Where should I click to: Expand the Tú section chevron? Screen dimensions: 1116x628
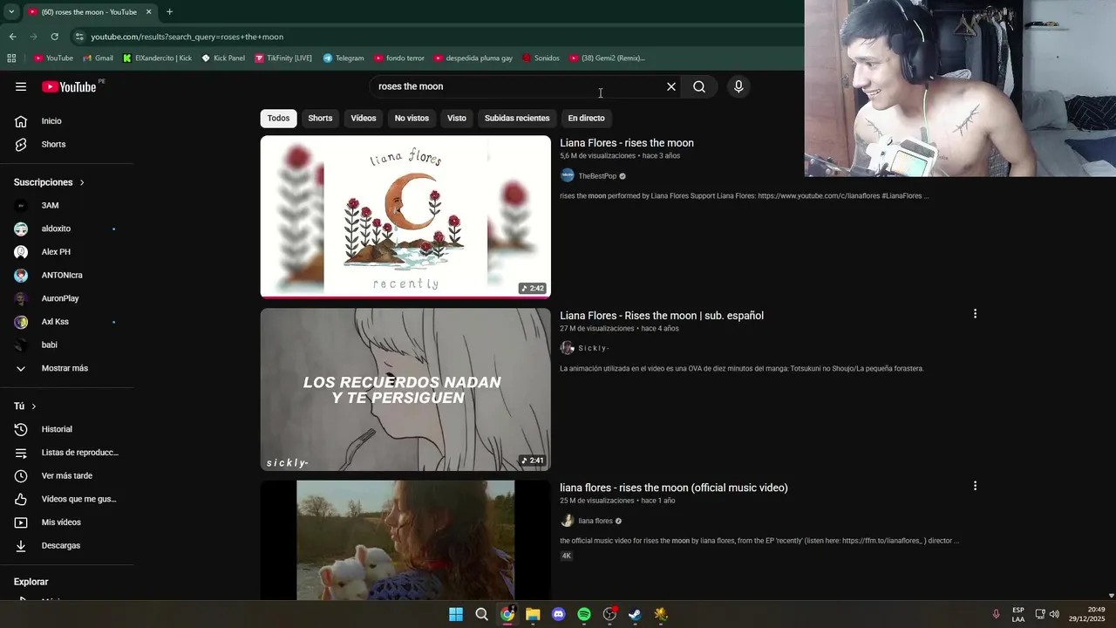(34, 406)
